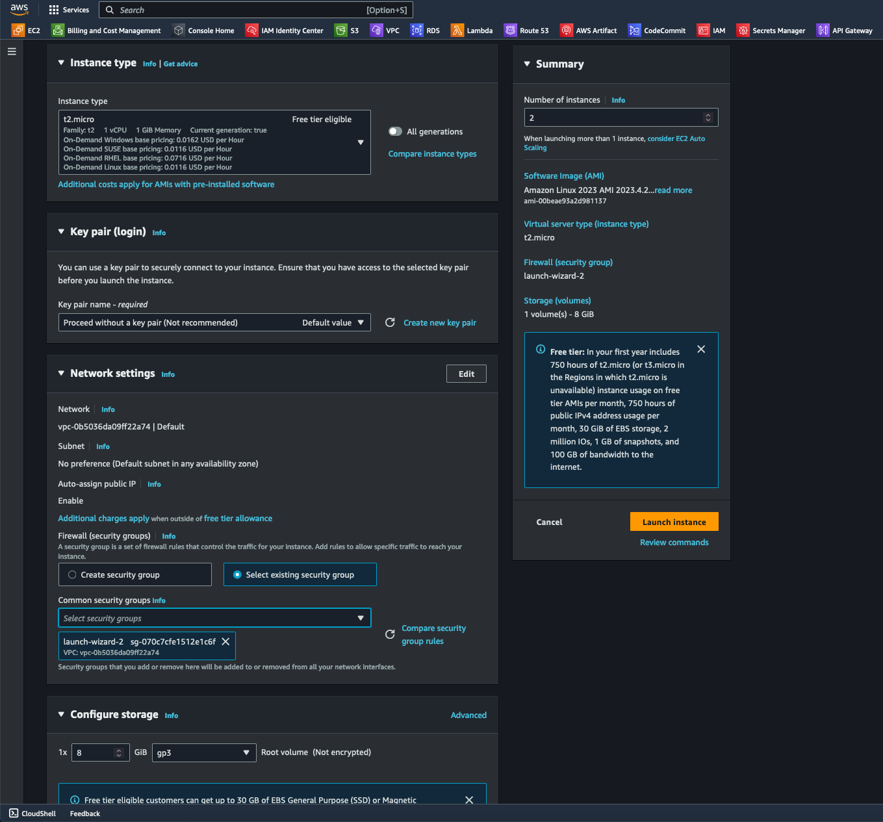Screen dimensions: 883x822
Task: Open the gp3 volume type dropdown
Action: coord(204,752)
